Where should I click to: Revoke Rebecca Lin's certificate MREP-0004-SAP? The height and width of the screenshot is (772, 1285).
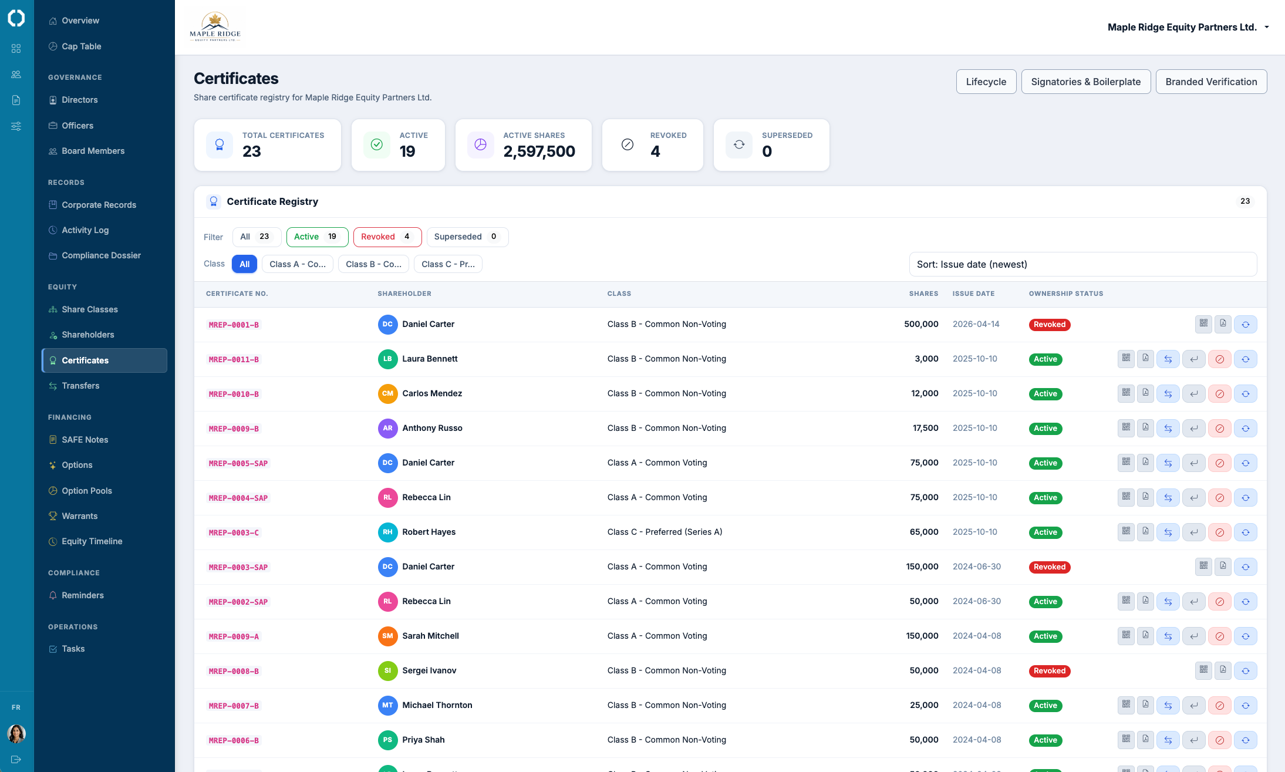coord(1219,497)
